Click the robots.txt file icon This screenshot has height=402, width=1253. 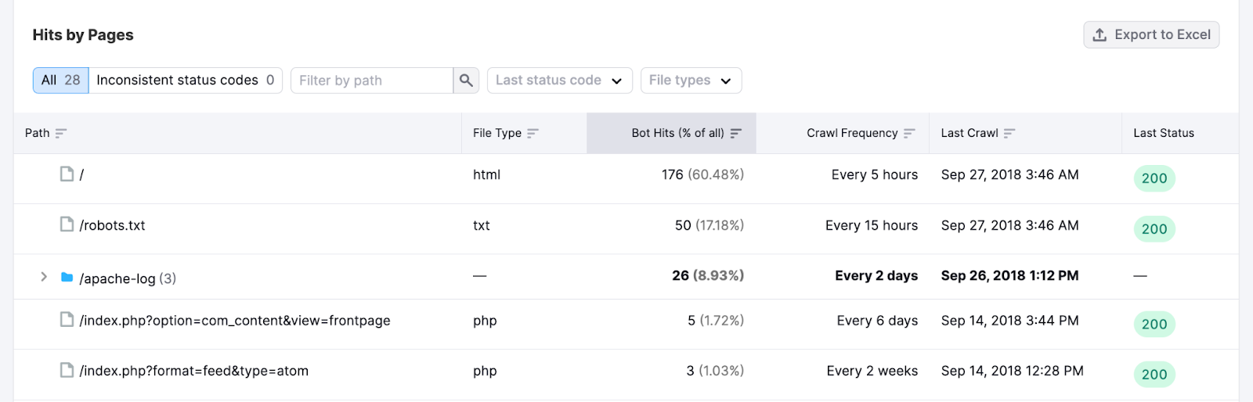(67, 224)
